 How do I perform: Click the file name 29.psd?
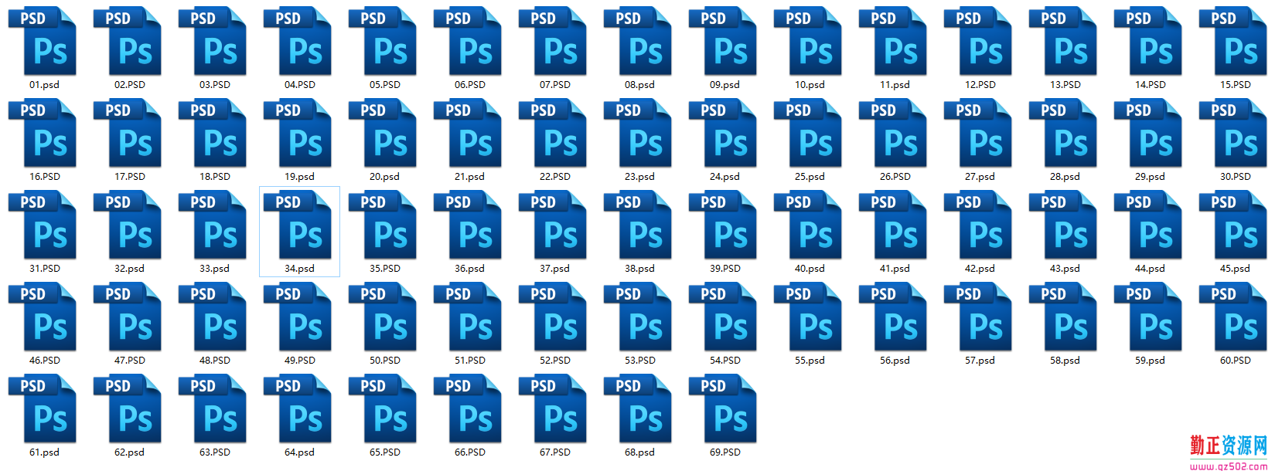(x=1150, y=177)
